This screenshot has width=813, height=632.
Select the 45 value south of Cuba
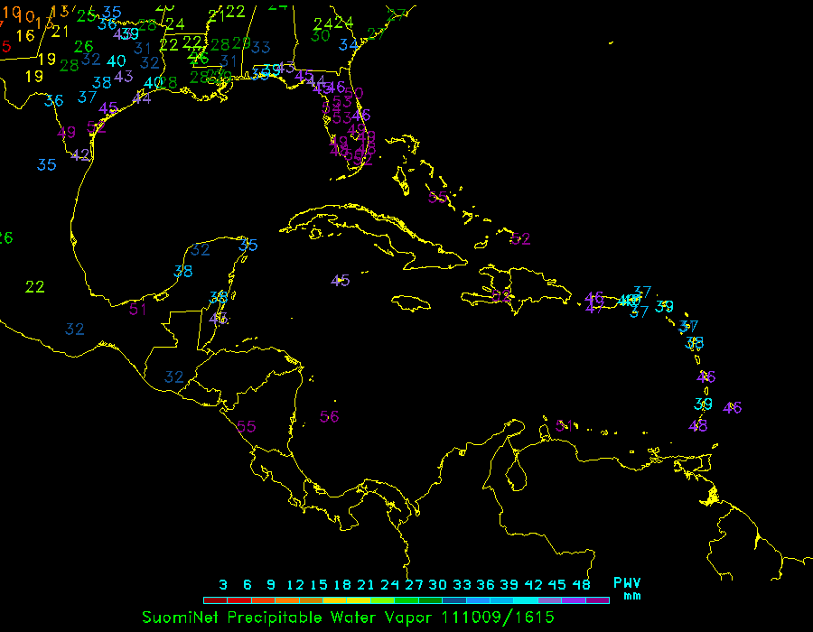[x=341, y=281]
